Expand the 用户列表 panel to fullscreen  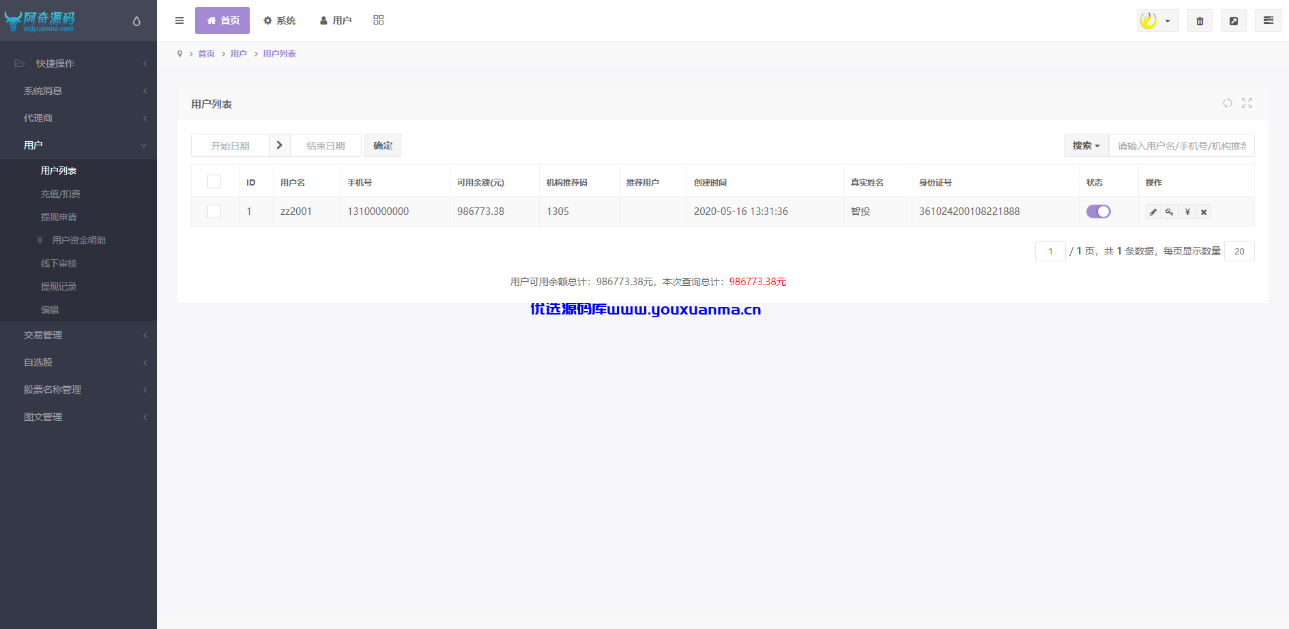1247,103
